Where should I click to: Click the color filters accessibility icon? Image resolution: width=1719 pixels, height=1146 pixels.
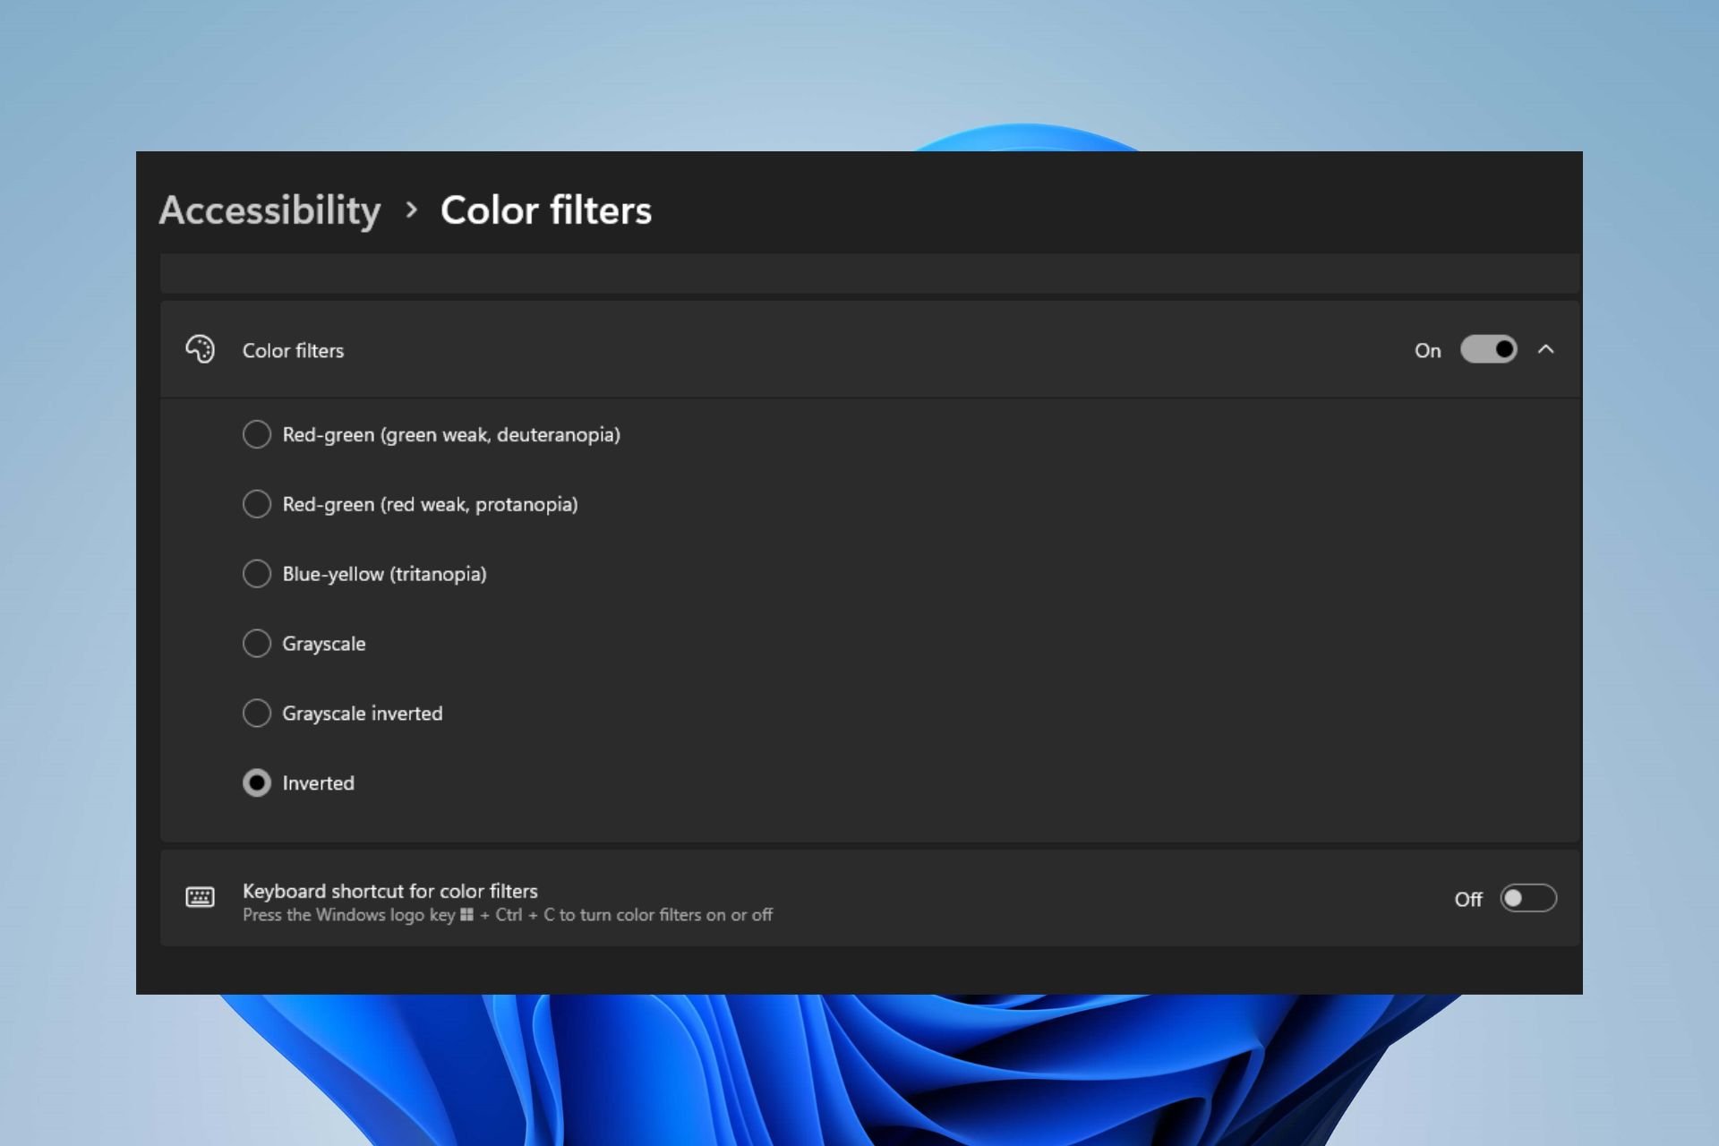[201, 348]
